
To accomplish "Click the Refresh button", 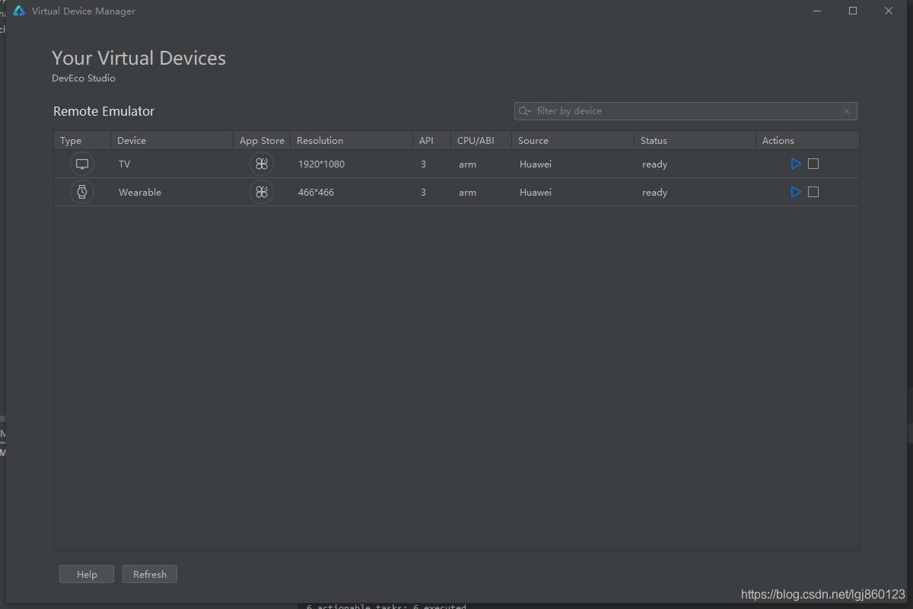I will [x=150, y=574].
